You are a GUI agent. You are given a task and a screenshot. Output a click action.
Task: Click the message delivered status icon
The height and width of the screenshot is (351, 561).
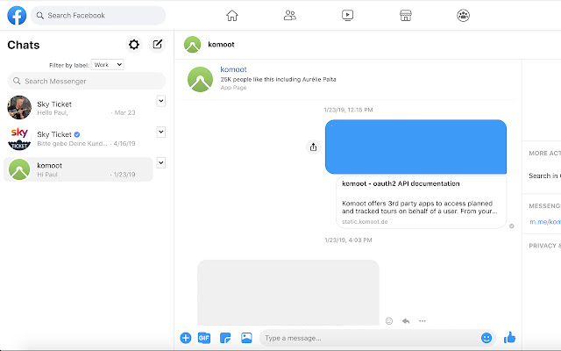coord(512,226)
